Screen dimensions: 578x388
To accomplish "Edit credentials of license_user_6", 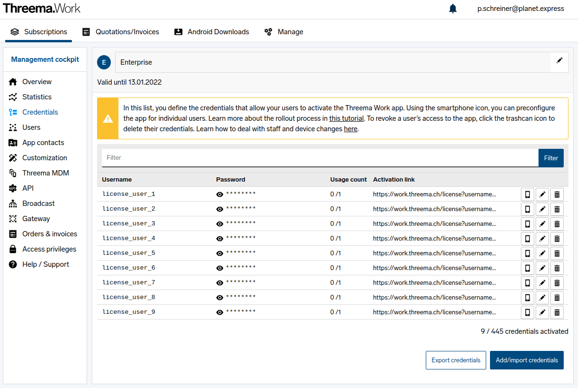I will click(542, 268).
